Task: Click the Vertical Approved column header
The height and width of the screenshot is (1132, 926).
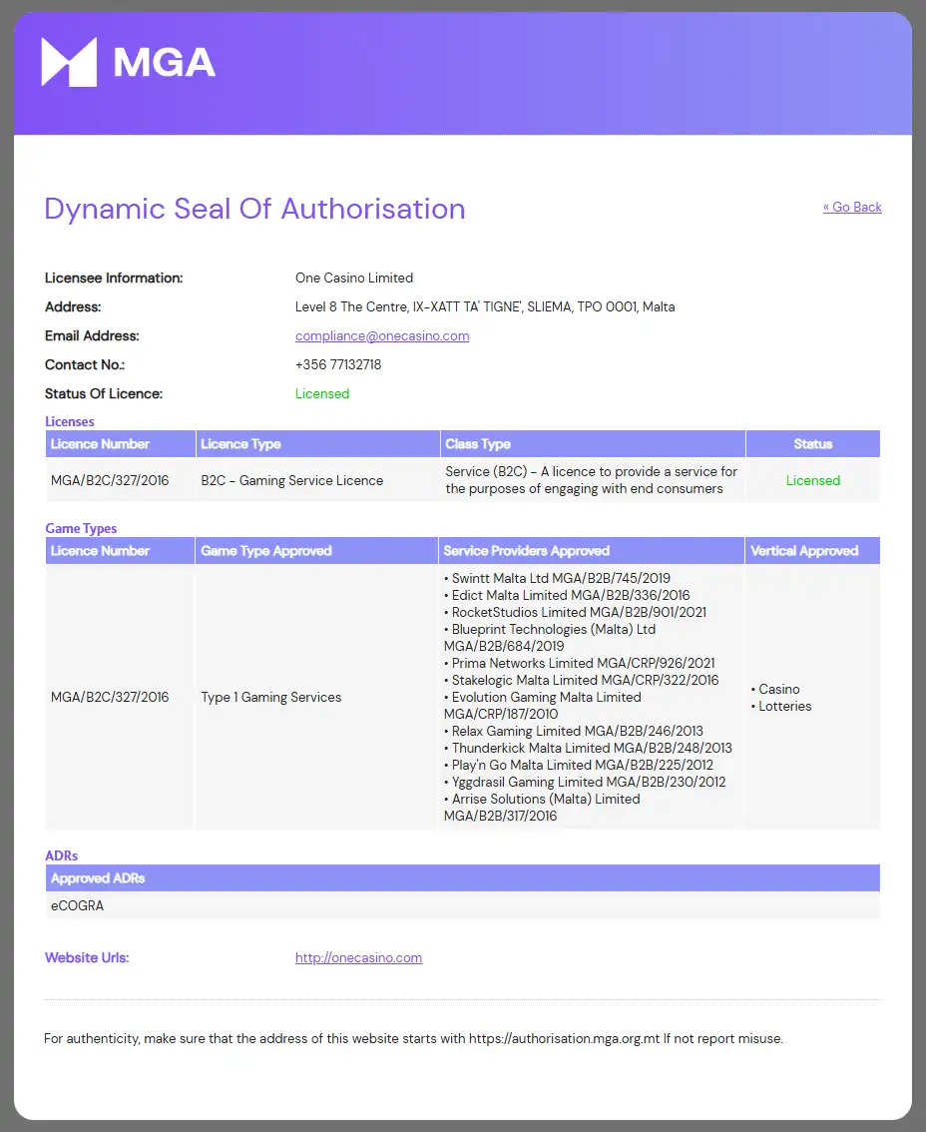Action: point(812,551)
